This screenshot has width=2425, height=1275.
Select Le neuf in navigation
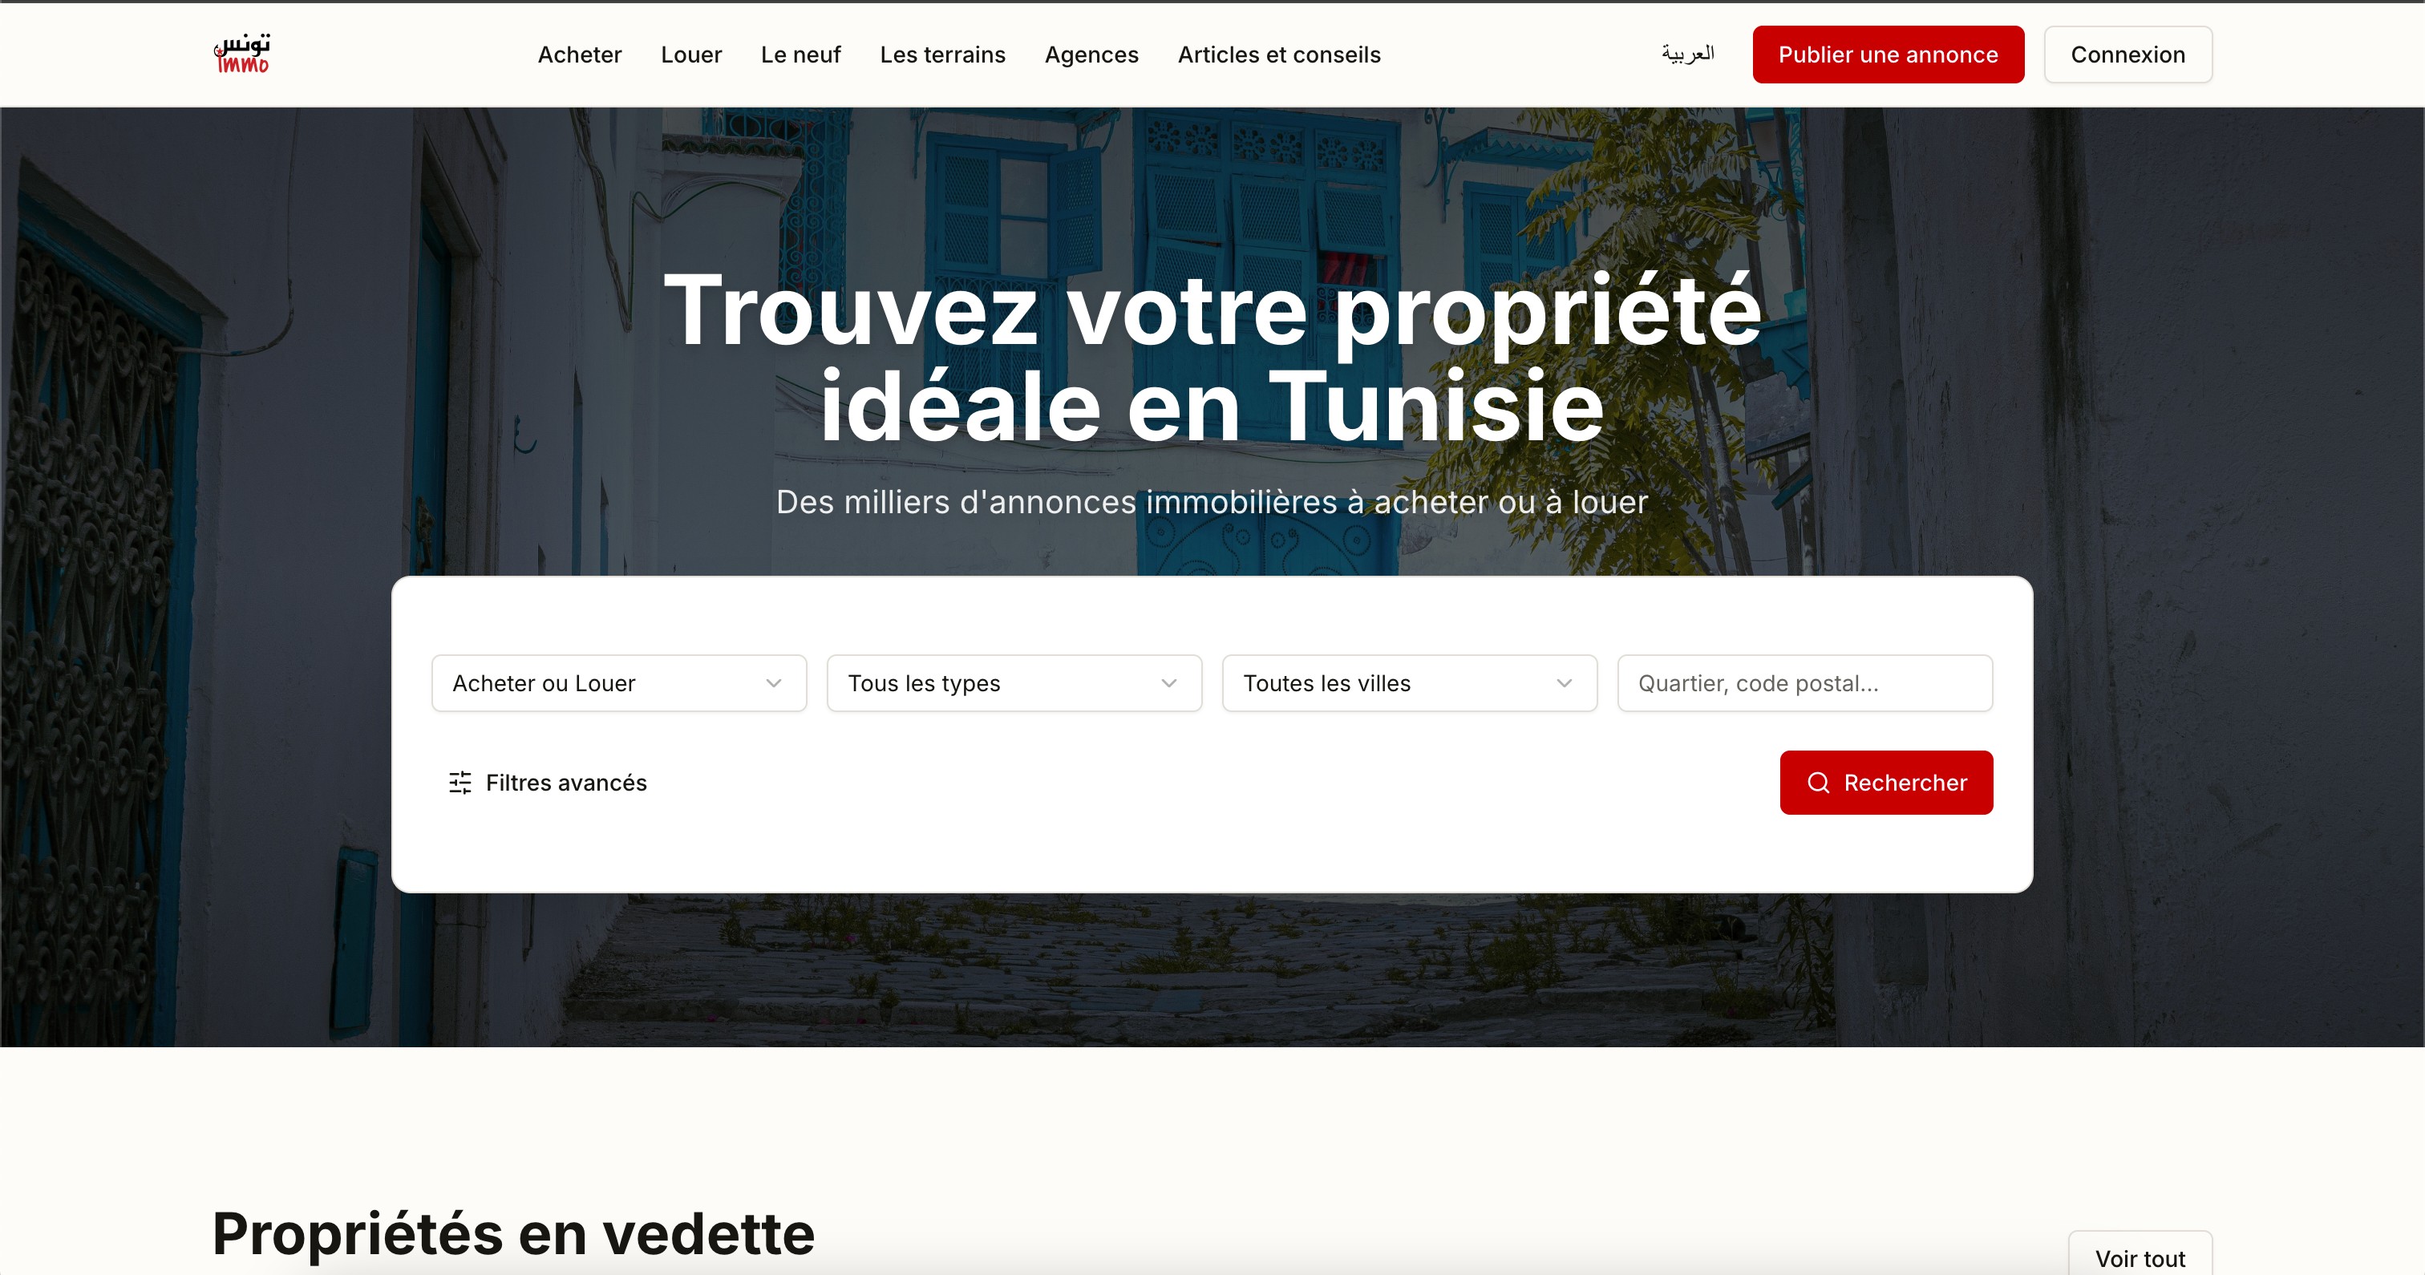(x=800, y=55)
